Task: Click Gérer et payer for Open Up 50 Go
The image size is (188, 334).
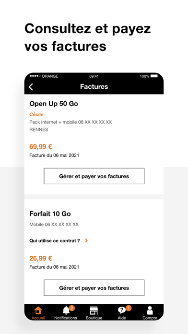Action: tap(94, 176)
